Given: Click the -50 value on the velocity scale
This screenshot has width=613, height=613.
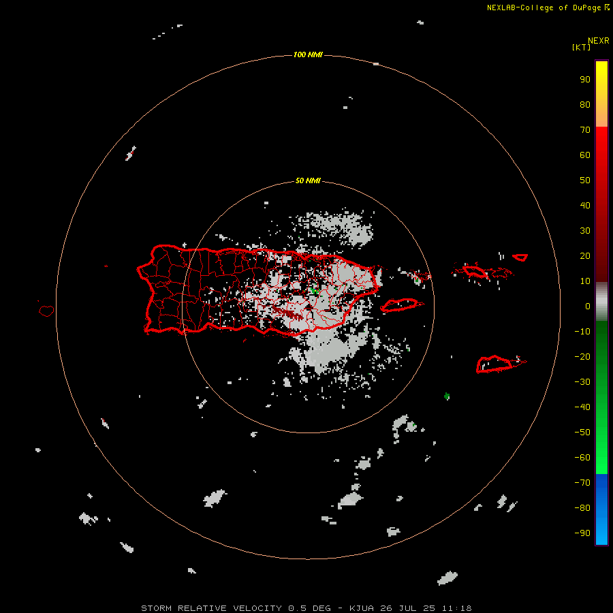Looking at the screenshot, I should pyautogui.click(x=582, y=433).
